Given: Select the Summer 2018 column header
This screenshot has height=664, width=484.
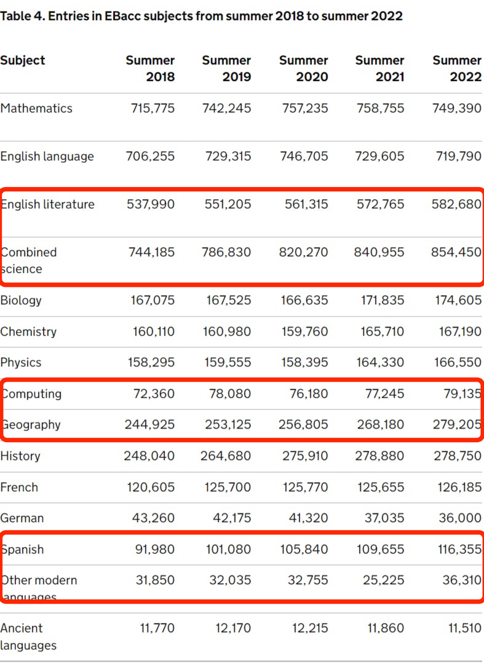Looking at the screenshot, I should 151,68.
